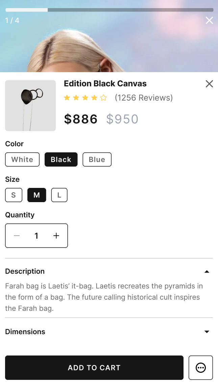Expand the Dimensions section arrow
Viewport: 218px width, 388px height.
coord(207,332)
